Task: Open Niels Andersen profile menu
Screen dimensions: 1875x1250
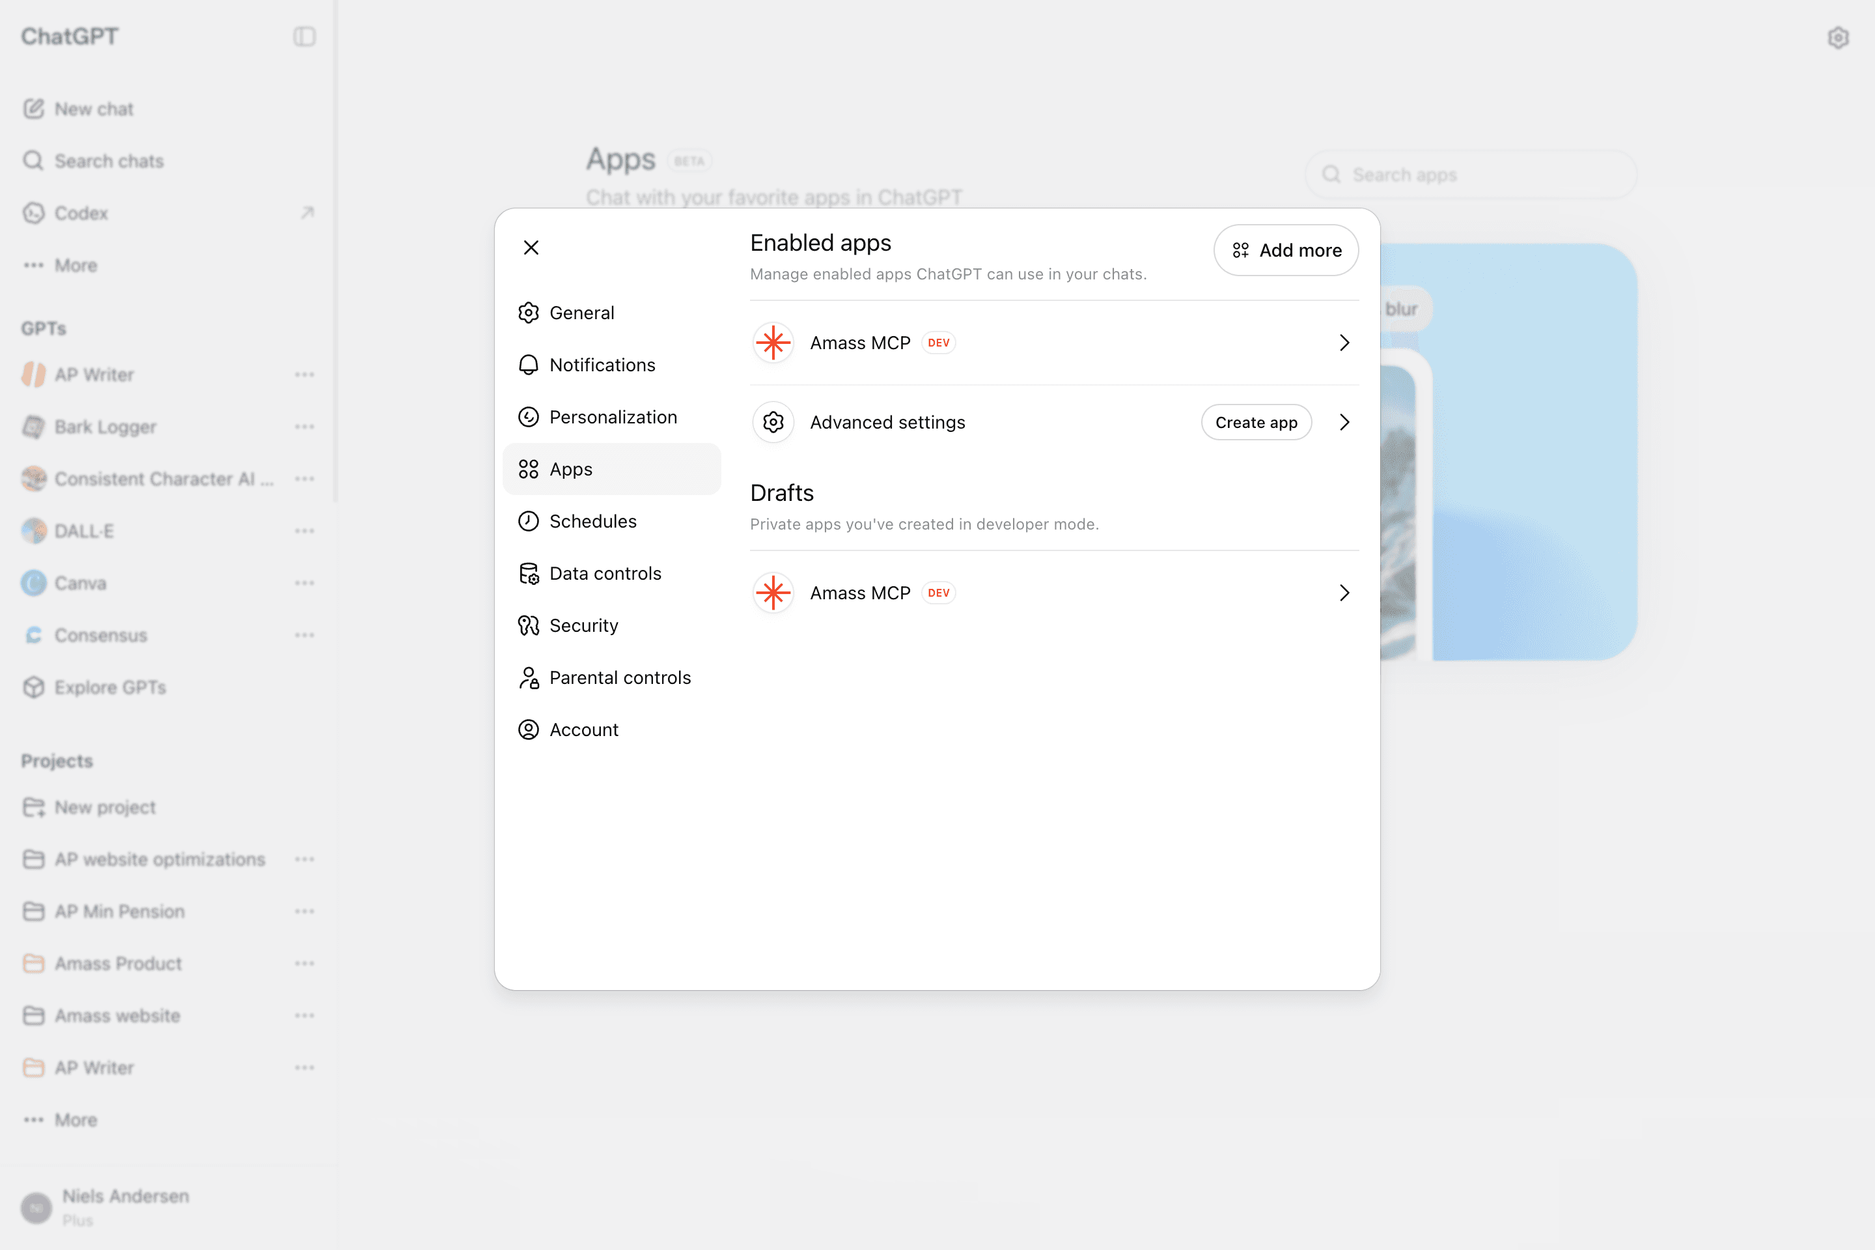Action: pyautogui.click(x=169, y=1208)
